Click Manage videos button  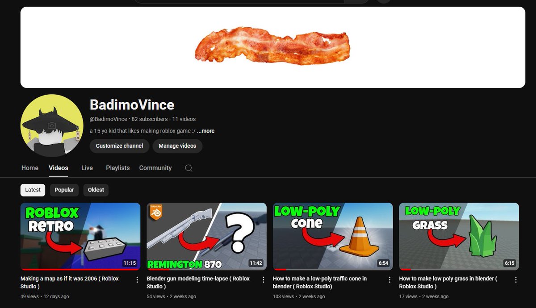point(177,146)
